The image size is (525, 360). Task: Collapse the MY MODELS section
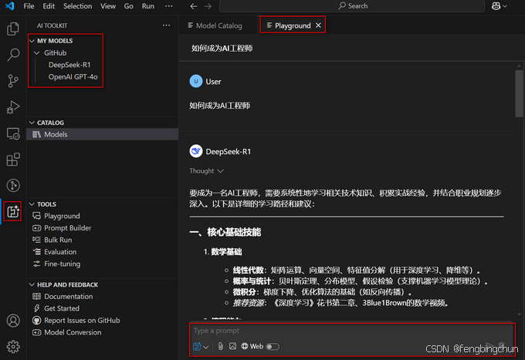pos(32,41)
